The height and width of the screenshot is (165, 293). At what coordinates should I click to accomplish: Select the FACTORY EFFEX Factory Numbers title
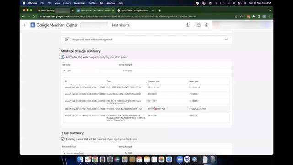point(126,118)
